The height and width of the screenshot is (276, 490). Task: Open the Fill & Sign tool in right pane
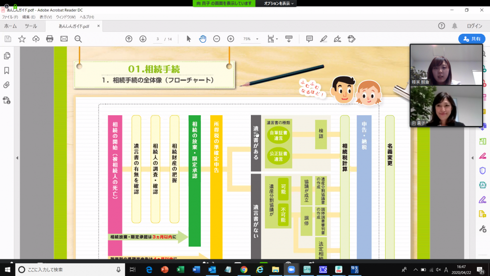tap(483, 200)
